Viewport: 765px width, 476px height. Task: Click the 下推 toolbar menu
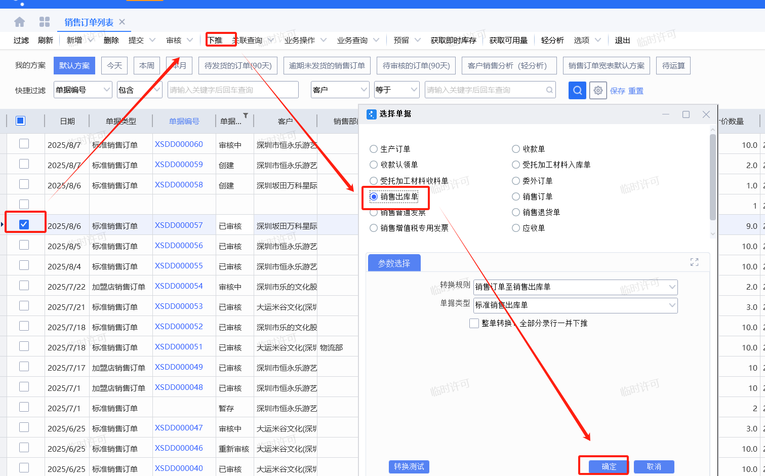coord(216,40)
